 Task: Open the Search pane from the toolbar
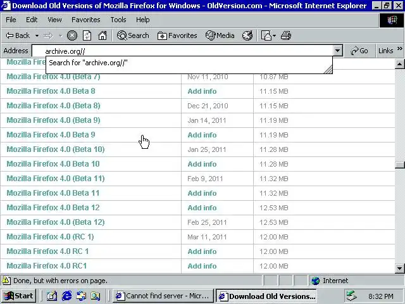(133, 35)
